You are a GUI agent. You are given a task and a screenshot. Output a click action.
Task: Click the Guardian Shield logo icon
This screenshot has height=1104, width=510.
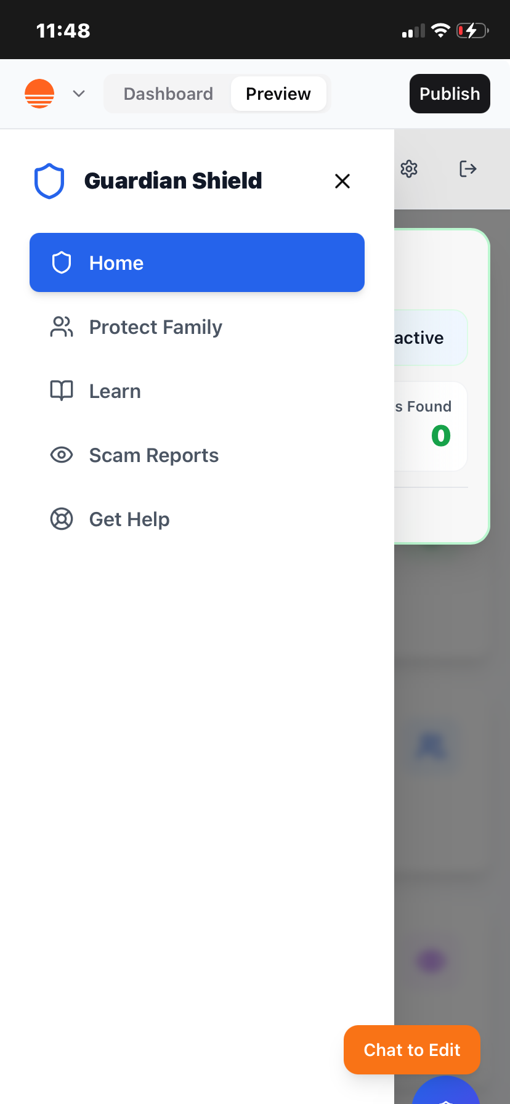49,181
